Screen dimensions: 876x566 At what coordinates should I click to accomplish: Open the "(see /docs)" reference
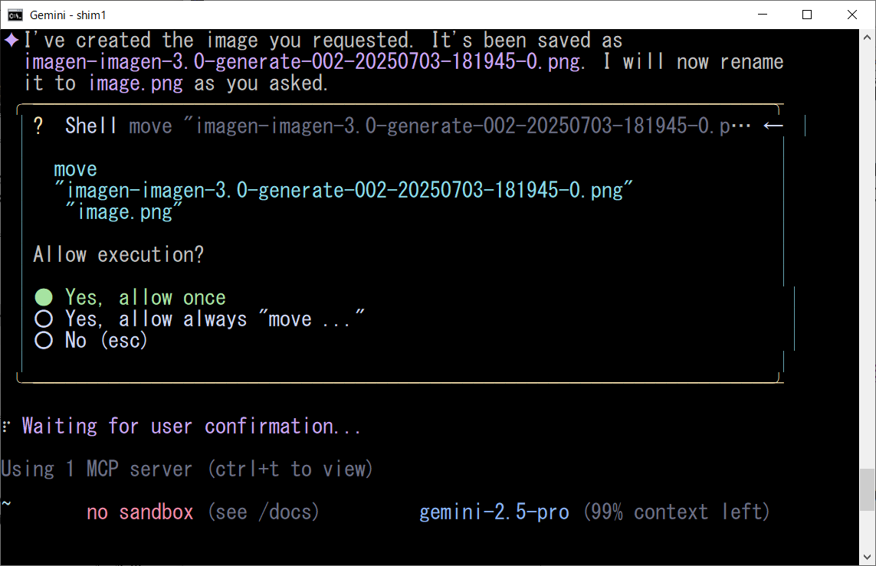tap(263, 512)
